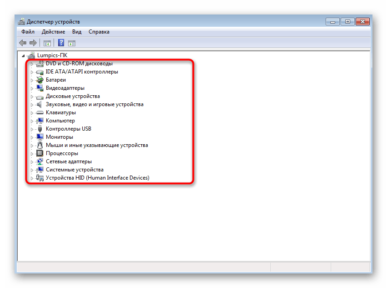
Task: Select 'Дисковые устройства' text
Action: coord(73,96)
